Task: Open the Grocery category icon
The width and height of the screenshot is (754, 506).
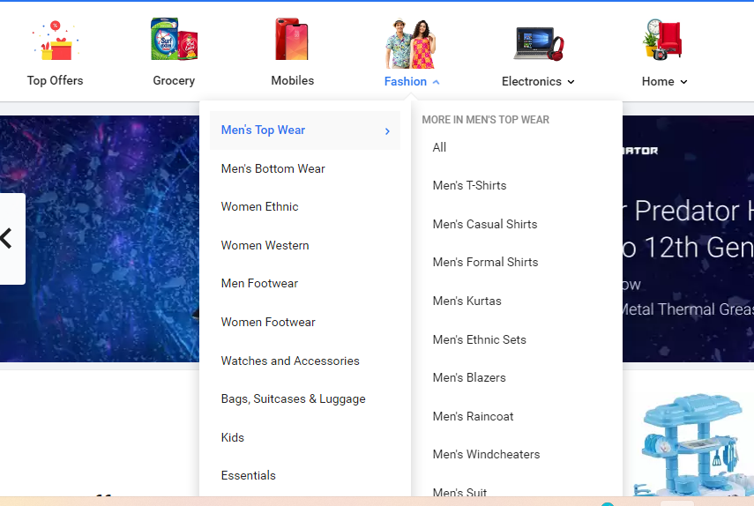Action: tap(174, 41)
